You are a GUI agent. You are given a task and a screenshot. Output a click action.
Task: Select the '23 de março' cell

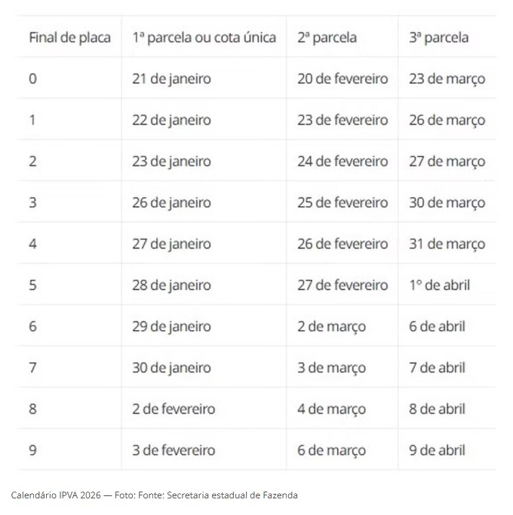(x=447, y=79)
